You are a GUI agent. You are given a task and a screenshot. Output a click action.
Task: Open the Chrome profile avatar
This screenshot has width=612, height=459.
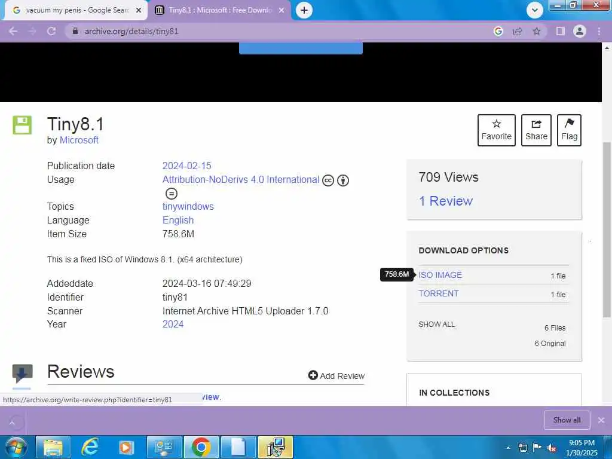580,31
